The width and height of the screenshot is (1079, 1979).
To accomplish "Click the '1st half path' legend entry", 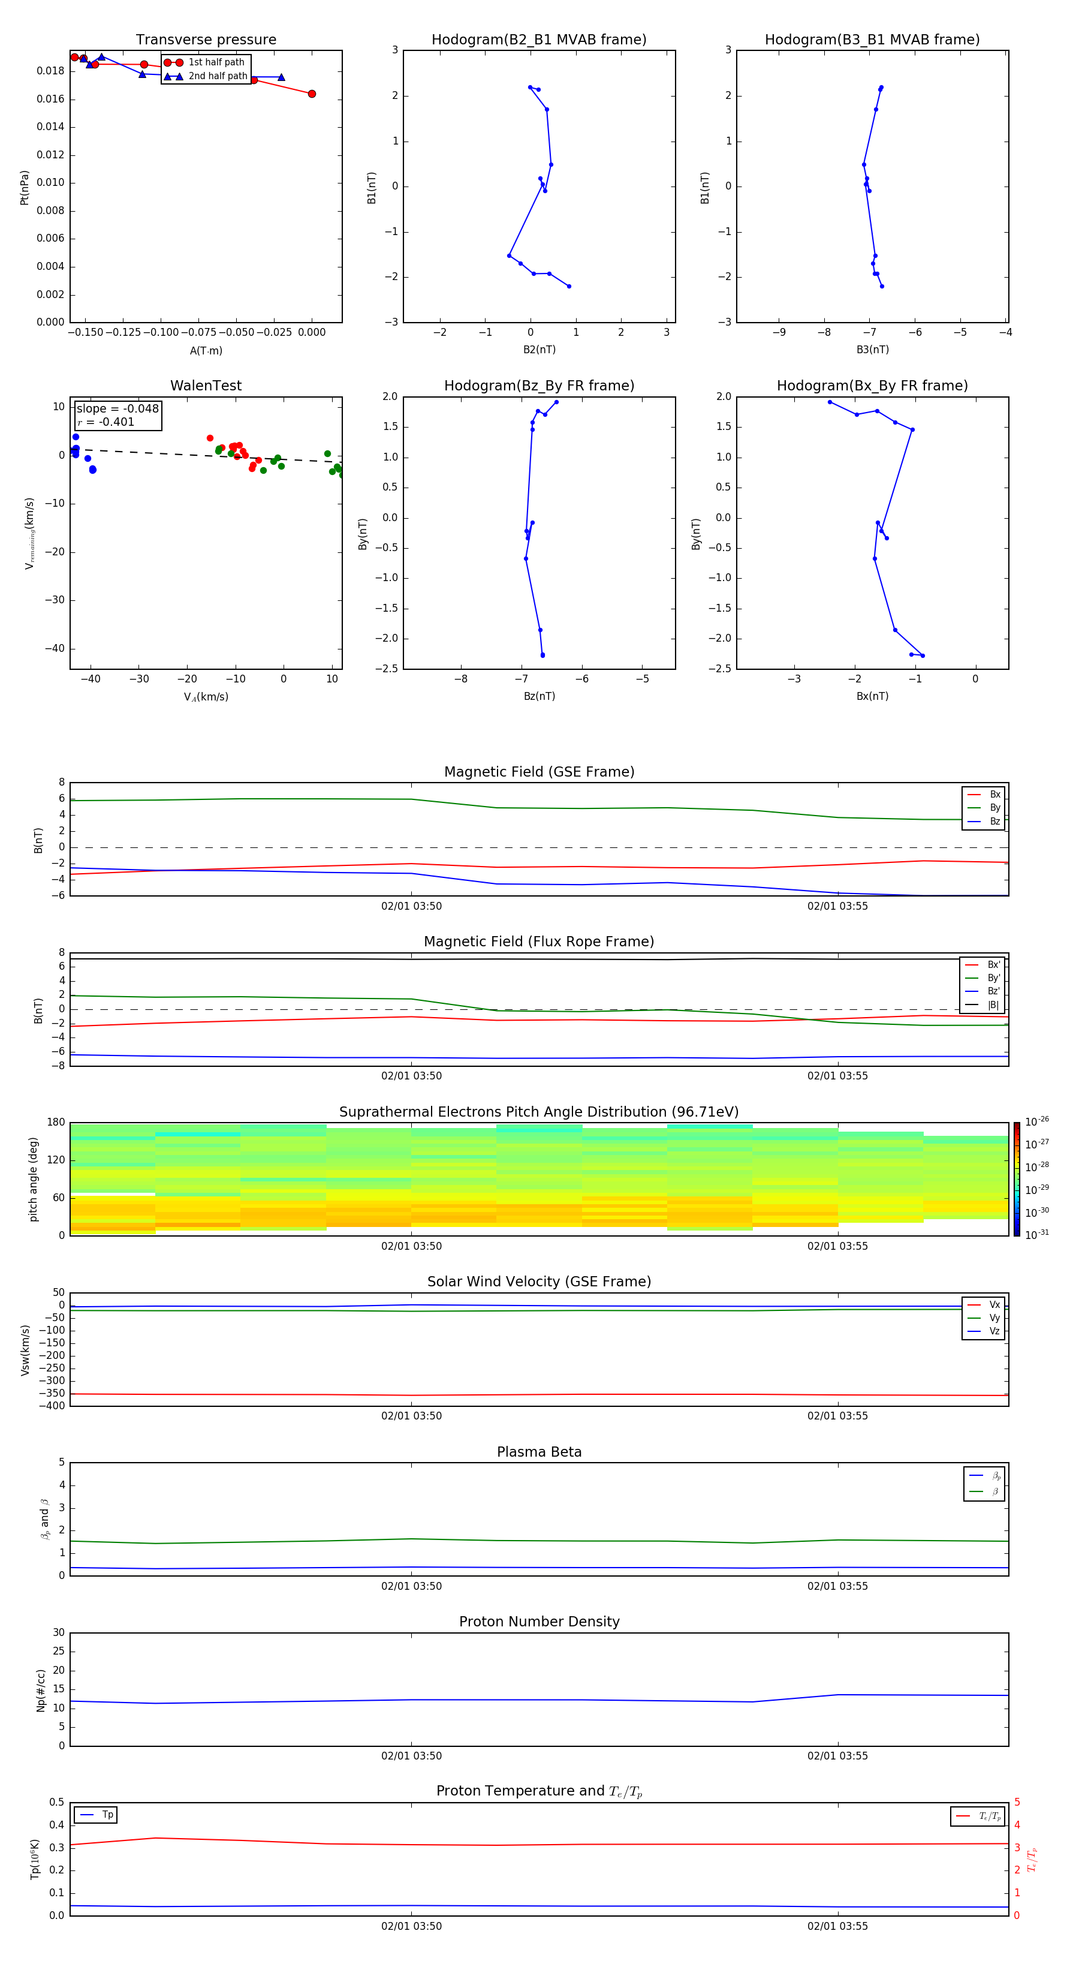I will tap(205, 62).
